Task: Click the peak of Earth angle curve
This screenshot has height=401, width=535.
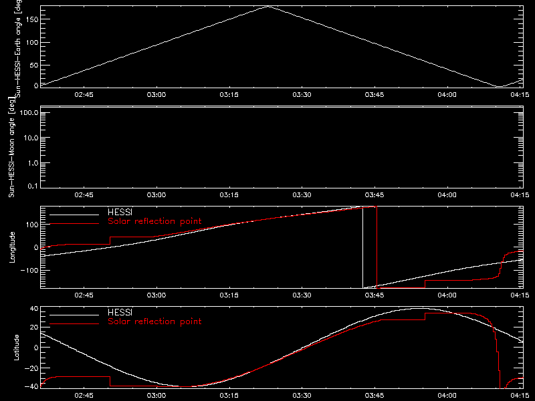Action: click(x=269, y=6)
